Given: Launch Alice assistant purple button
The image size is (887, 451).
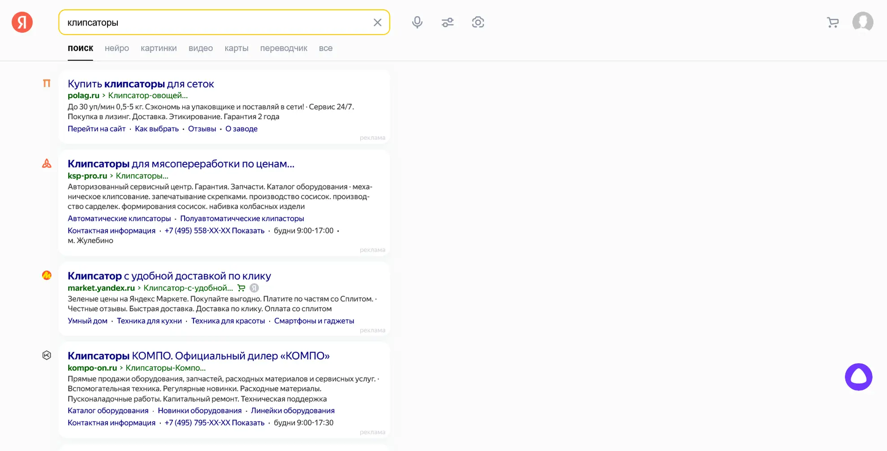Looking at the screenshot, I should click(858, 377).
